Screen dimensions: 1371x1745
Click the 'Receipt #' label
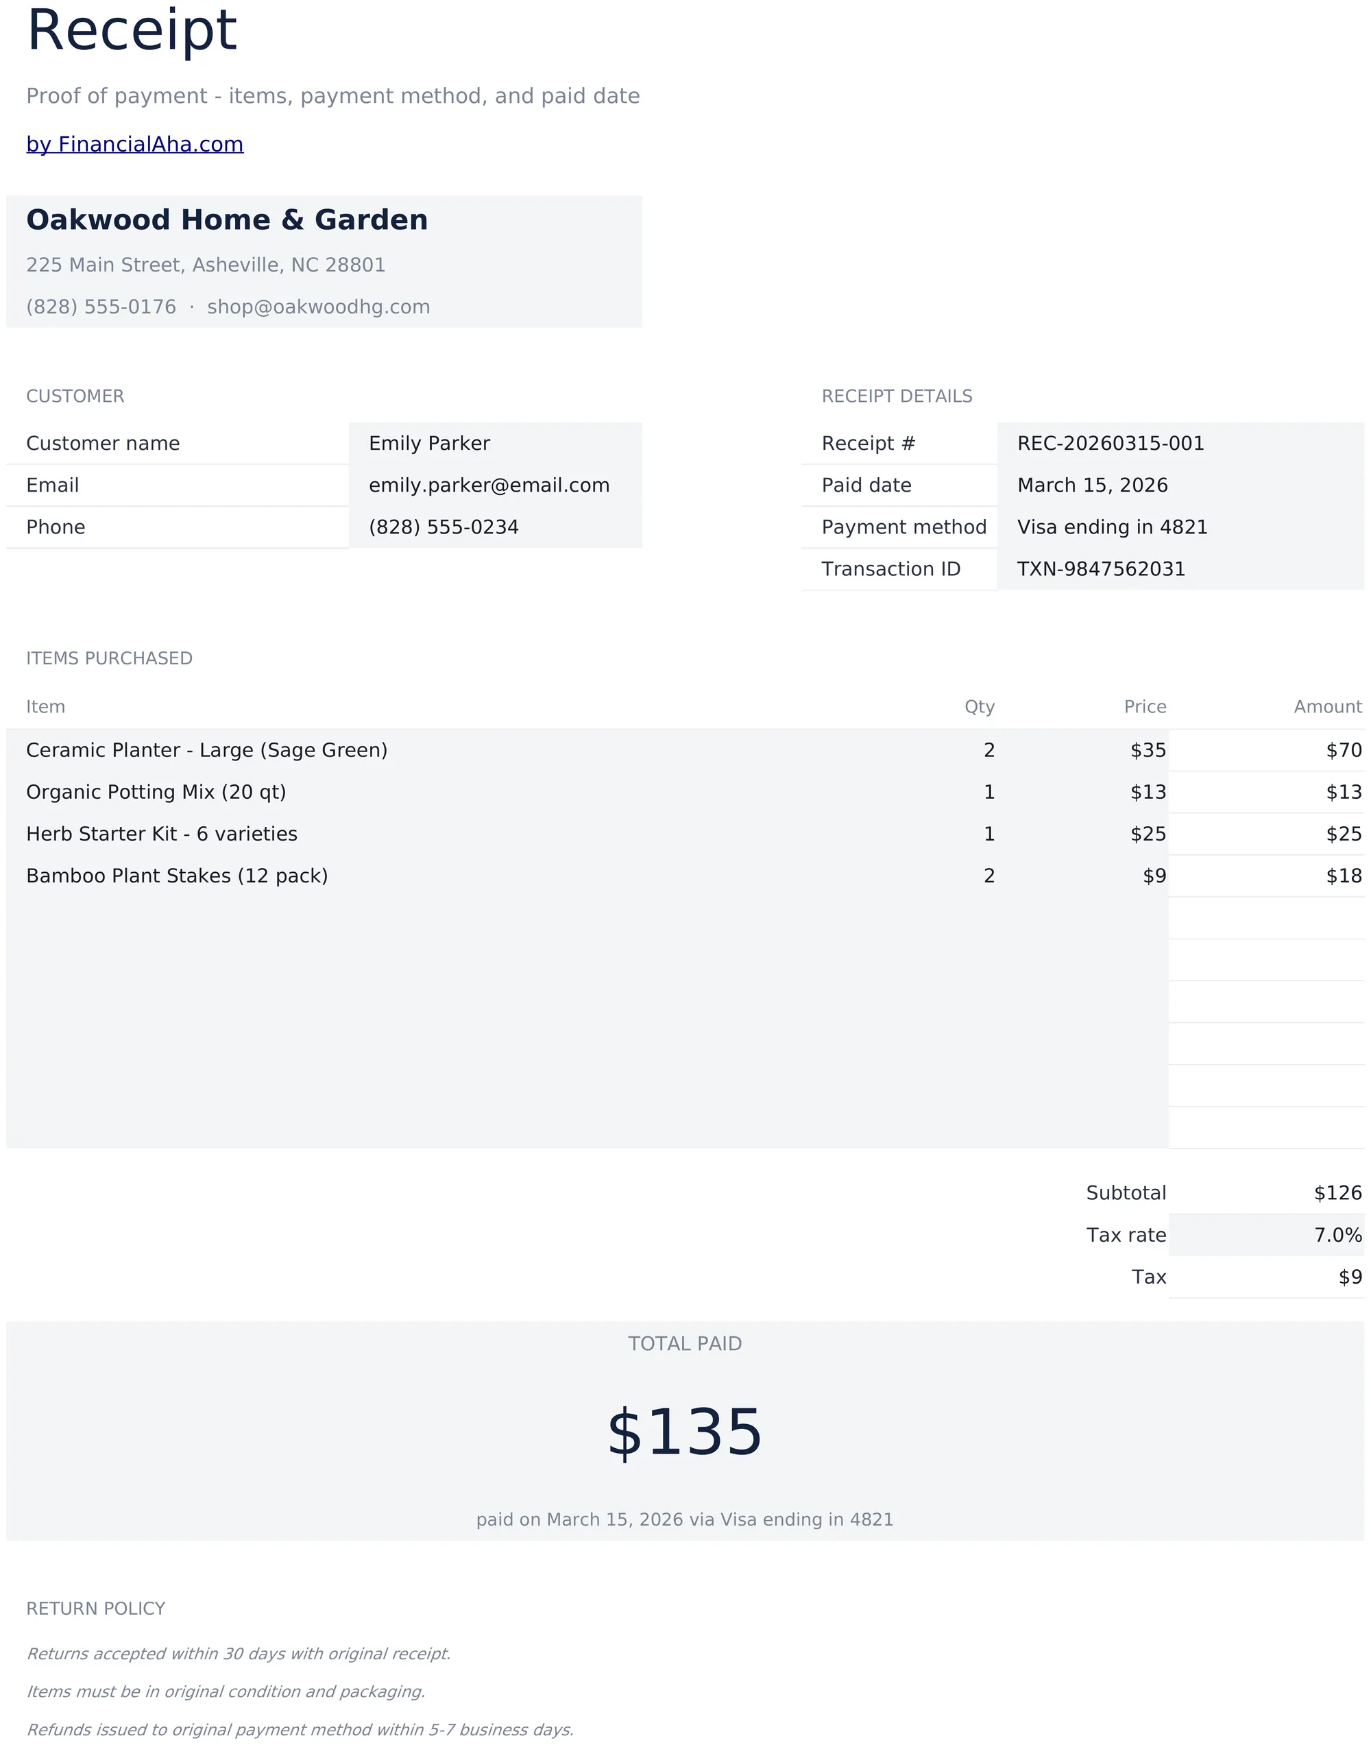[869, 443]
